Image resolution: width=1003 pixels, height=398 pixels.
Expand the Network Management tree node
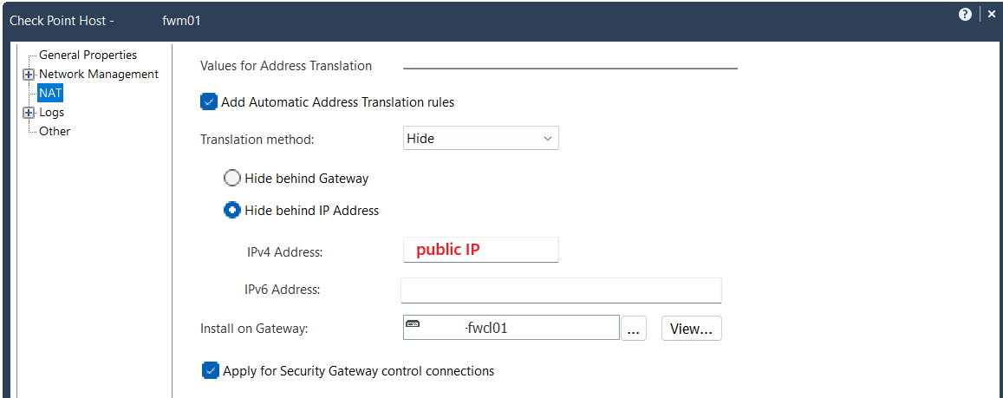point(28,75)
